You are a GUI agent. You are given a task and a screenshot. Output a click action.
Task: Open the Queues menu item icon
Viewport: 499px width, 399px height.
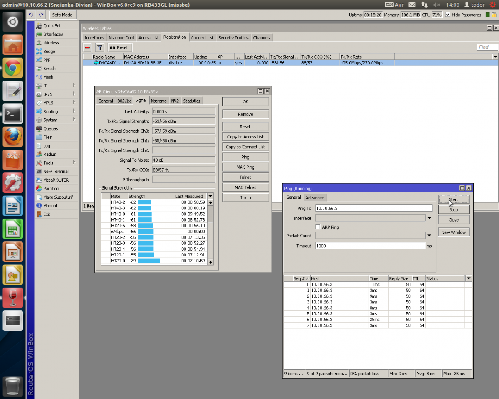click(x=39, y=128)
